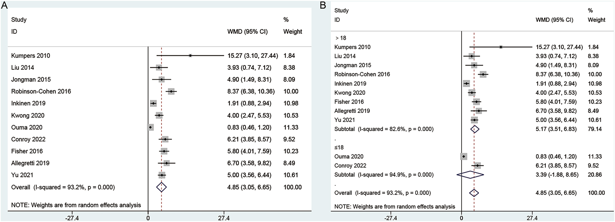Viewport: 615px width, 222px height.
Task: Click the >18 subtotal diamond in panel B
Action: pos(475,129)
